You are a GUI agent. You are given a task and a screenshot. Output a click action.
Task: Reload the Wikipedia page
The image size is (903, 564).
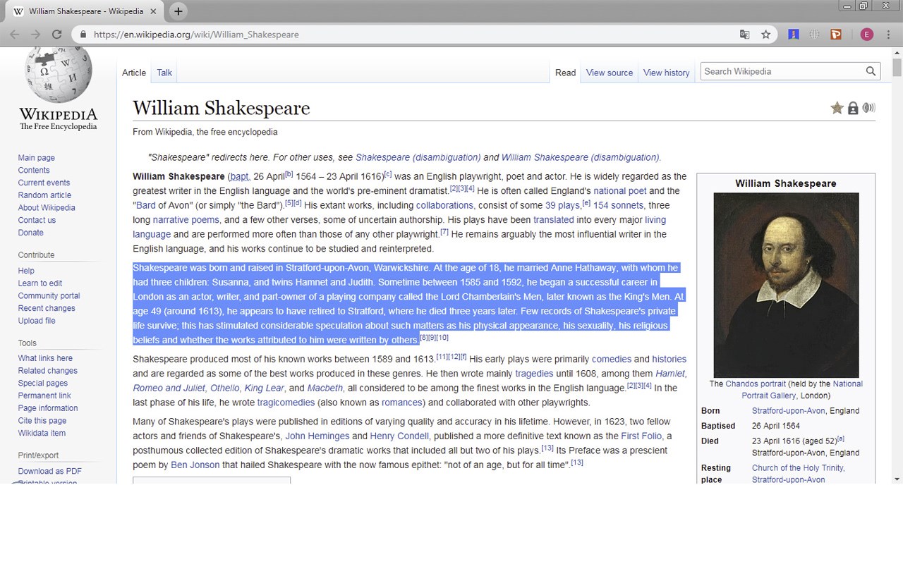(x=56, y=35)
